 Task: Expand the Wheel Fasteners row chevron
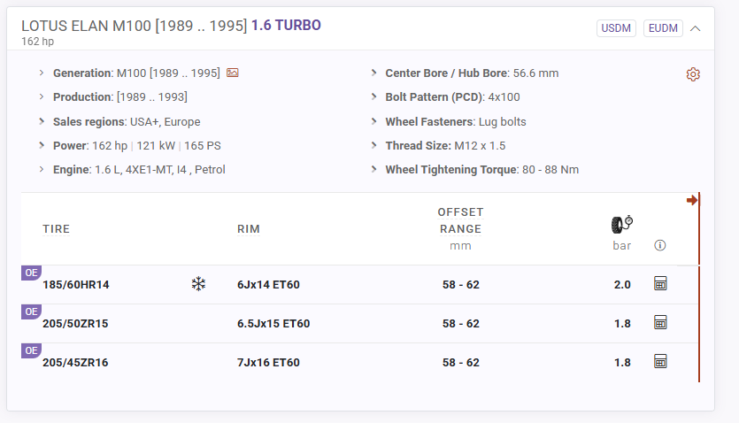pos(373,121)
